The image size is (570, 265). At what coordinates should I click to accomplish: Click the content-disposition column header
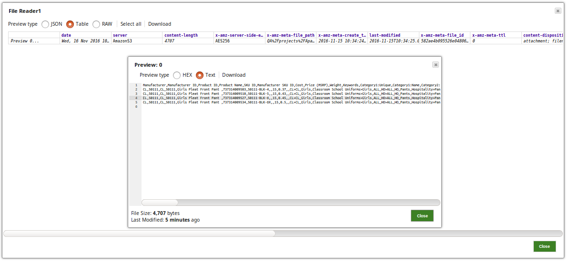point(543,35)
